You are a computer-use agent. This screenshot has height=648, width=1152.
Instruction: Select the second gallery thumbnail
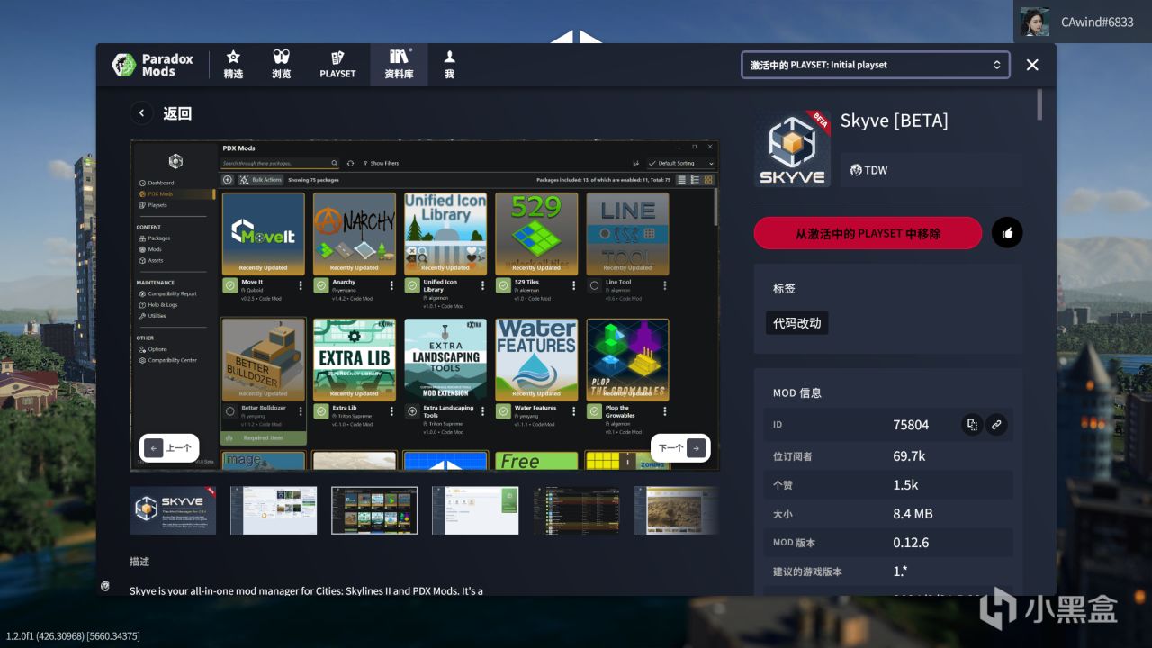coord(274,510)
